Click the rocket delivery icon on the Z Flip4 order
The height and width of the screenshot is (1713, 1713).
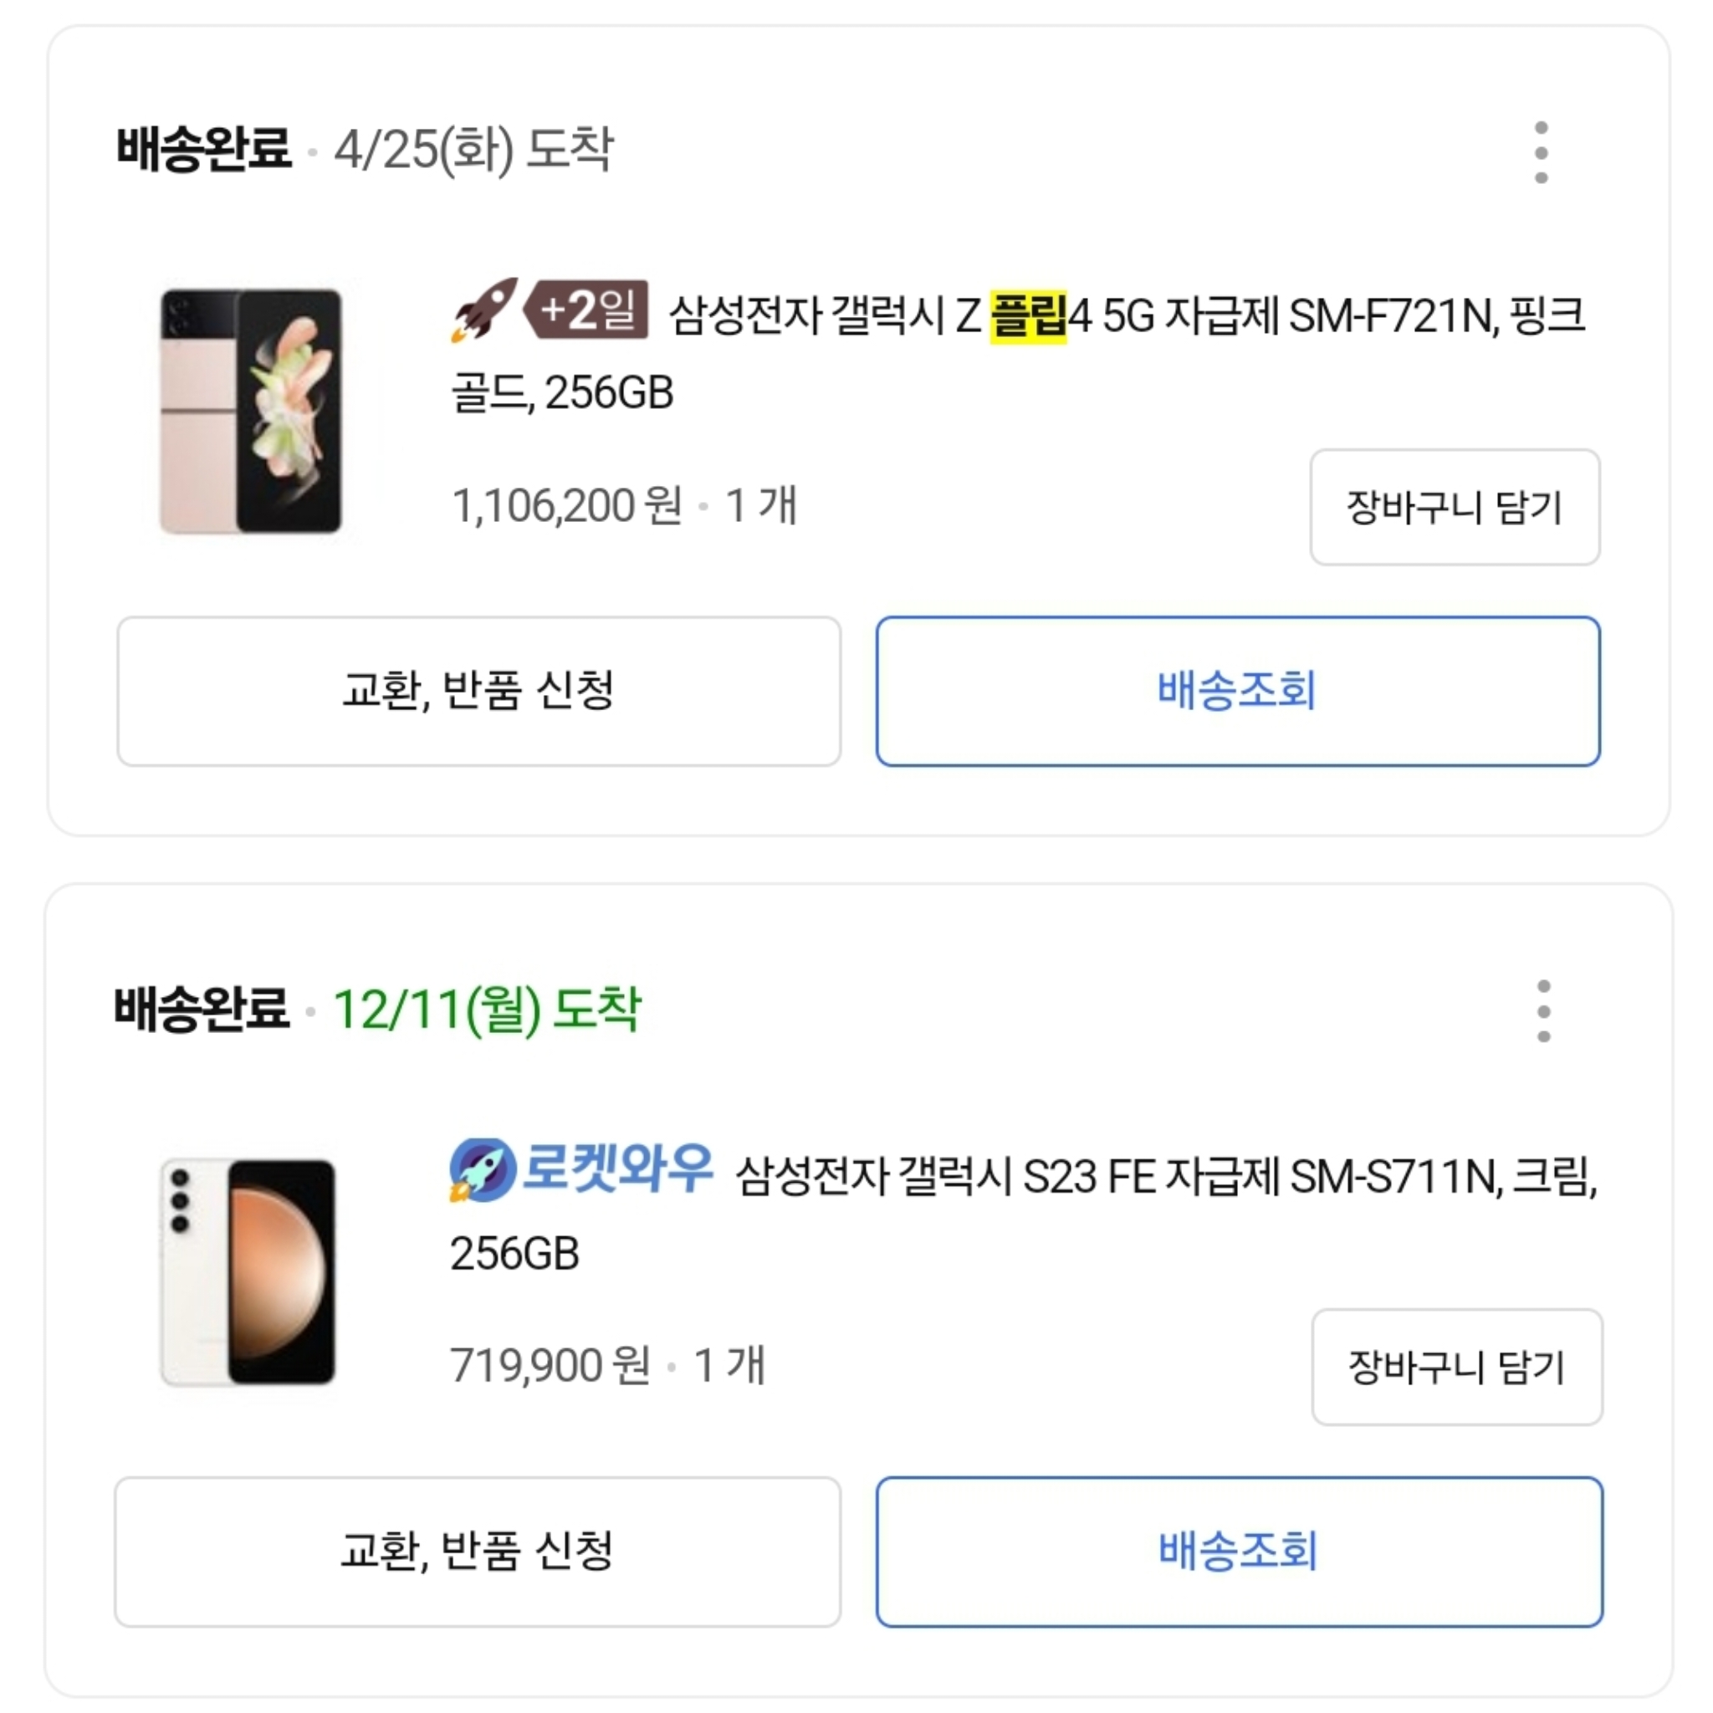coord(484,309)
